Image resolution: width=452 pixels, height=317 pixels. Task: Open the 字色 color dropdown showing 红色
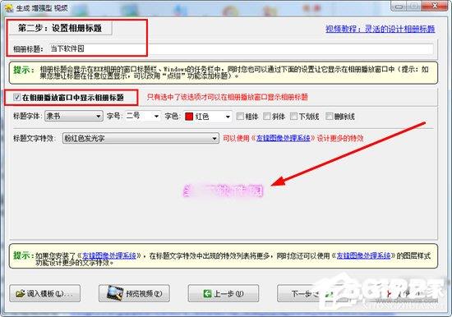pyautogui.click(x=208, y=117)
